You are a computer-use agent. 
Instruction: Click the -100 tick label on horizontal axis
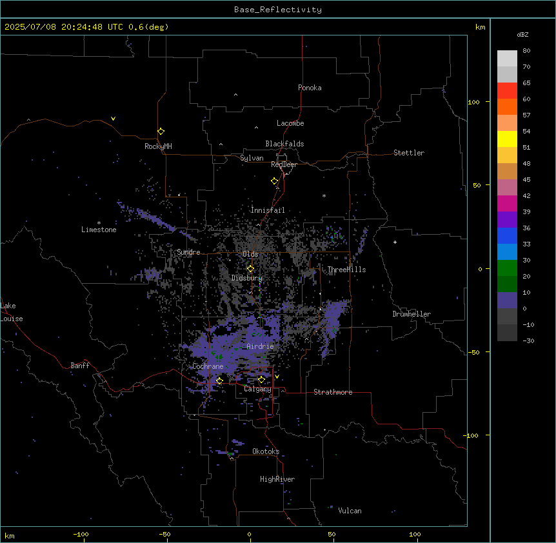[x=81, y=534]
